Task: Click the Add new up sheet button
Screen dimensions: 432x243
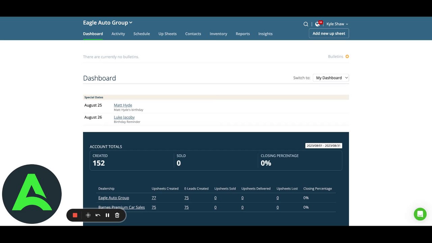Action: 329,33
